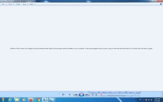
Task: Show hidden tray icons arrow
Action: click(x=143, y=100)
